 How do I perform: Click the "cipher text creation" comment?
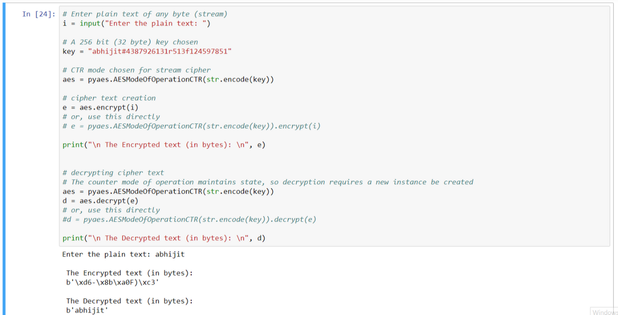[x=109, y=98]
